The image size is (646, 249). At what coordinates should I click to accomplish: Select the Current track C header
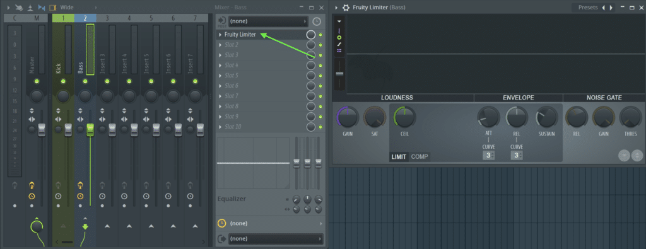pos(15,18)
